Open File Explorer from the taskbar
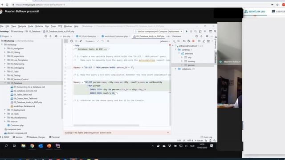285x160 pixels. 23,146
